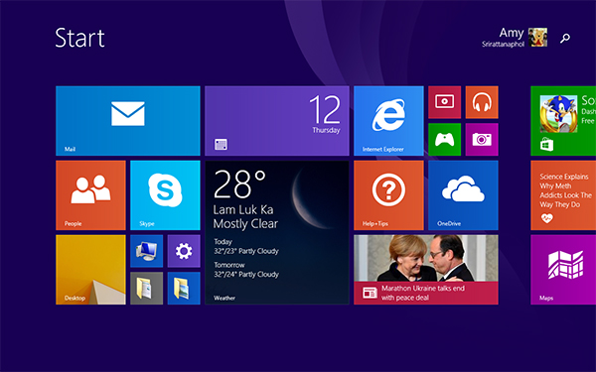Open the Sonic Dash Store tile

(x=563, y=121)
